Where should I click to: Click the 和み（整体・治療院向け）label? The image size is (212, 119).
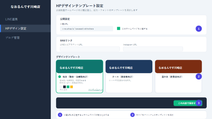pyautogui.click(x=76, y=77)
